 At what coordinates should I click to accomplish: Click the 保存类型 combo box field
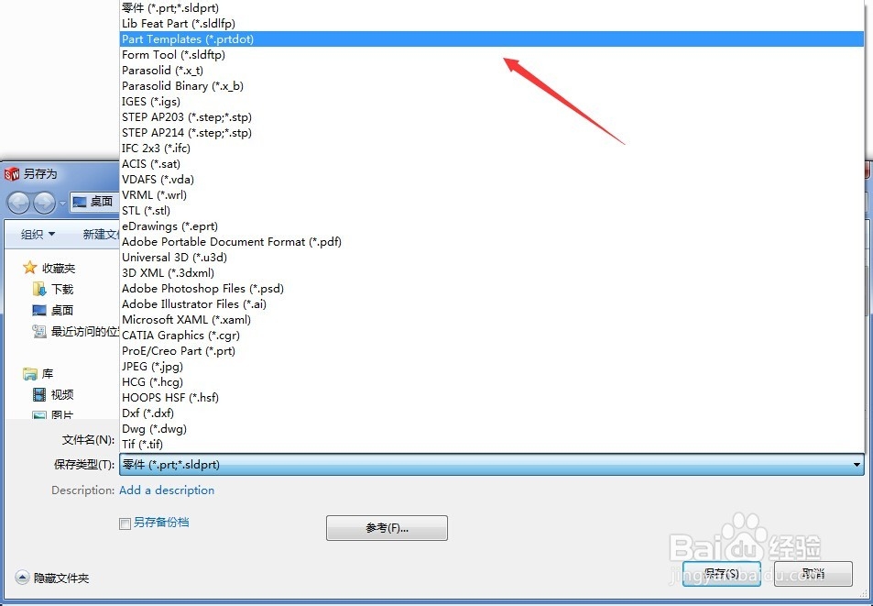492,465
